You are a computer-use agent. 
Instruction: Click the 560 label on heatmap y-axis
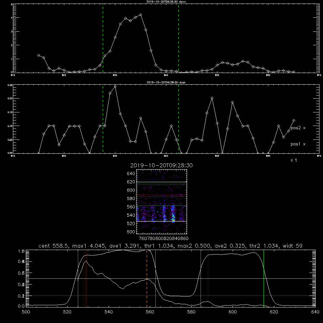(131, 207)
